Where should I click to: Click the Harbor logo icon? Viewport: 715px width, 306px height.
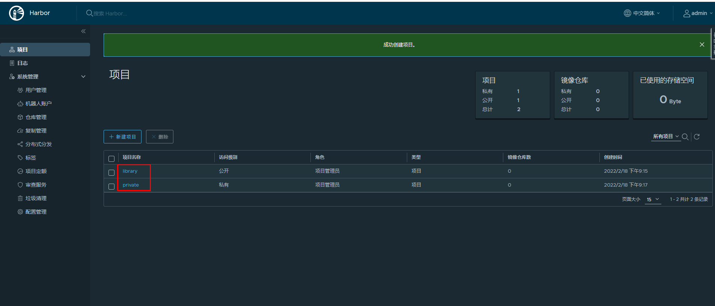click(x=16, y=13)
